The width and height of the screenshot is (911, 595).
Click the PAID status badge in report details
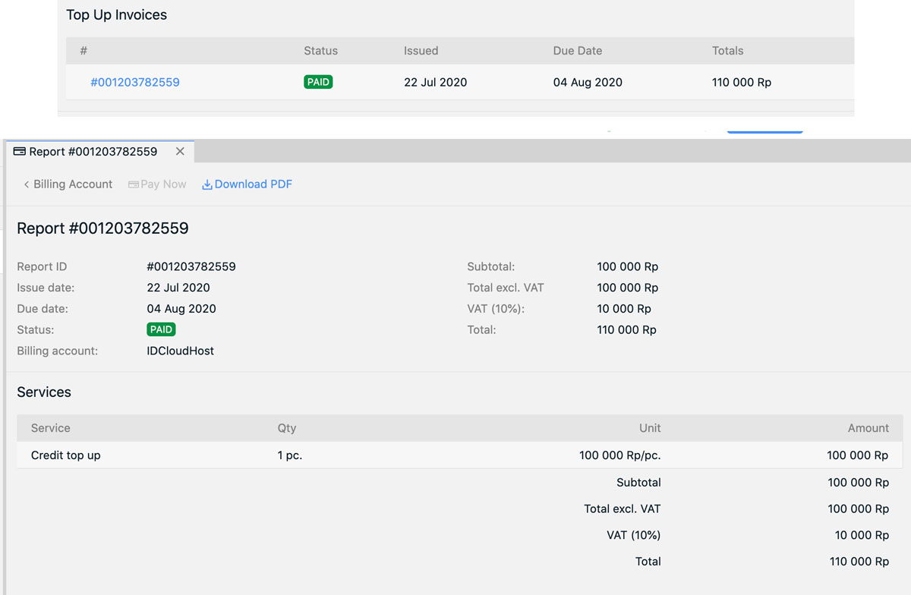click(161, 329)
